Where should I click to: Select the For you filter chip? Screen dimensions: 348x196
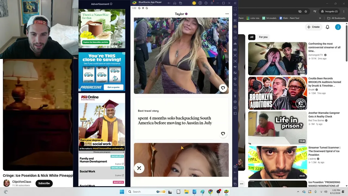263,37
